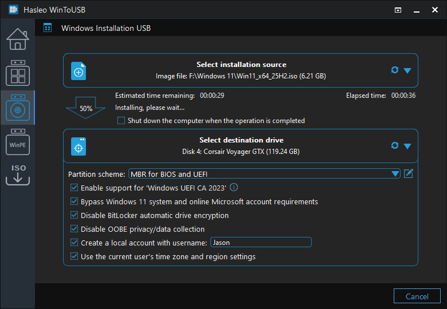Expand the destination drive dropdown arrow
The height and width of the screenshot is (309, 447).
click(407, 146)
